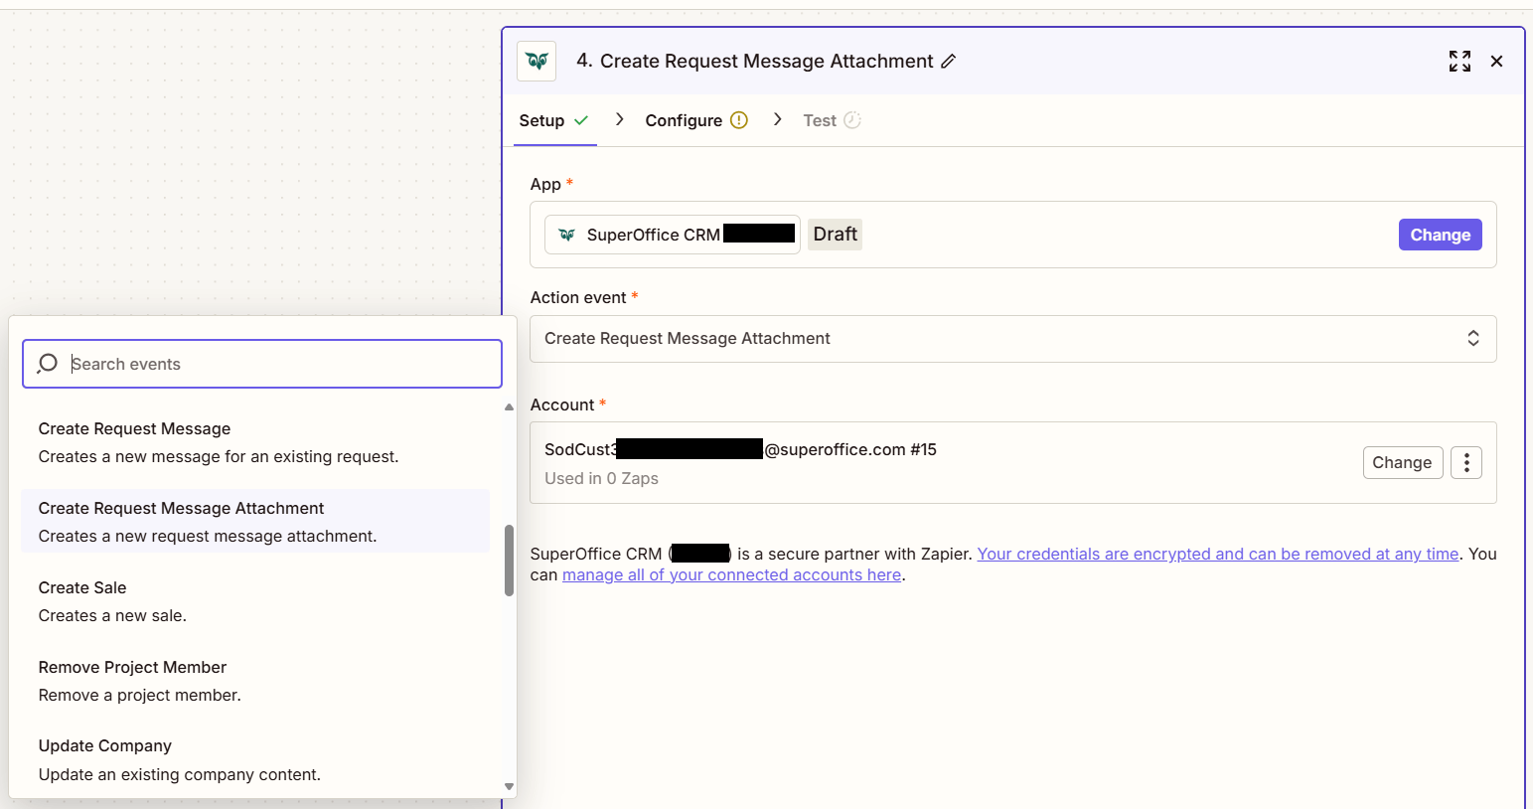Click 'Creates a new message for an existing request.'
1533x809 pixels.
click(219, 456)
